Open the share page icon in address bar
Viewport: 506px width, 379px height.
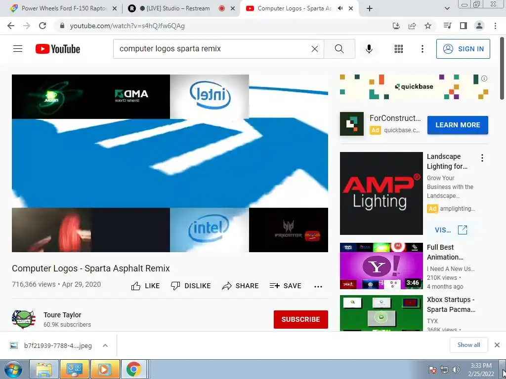tap(412, 26)
